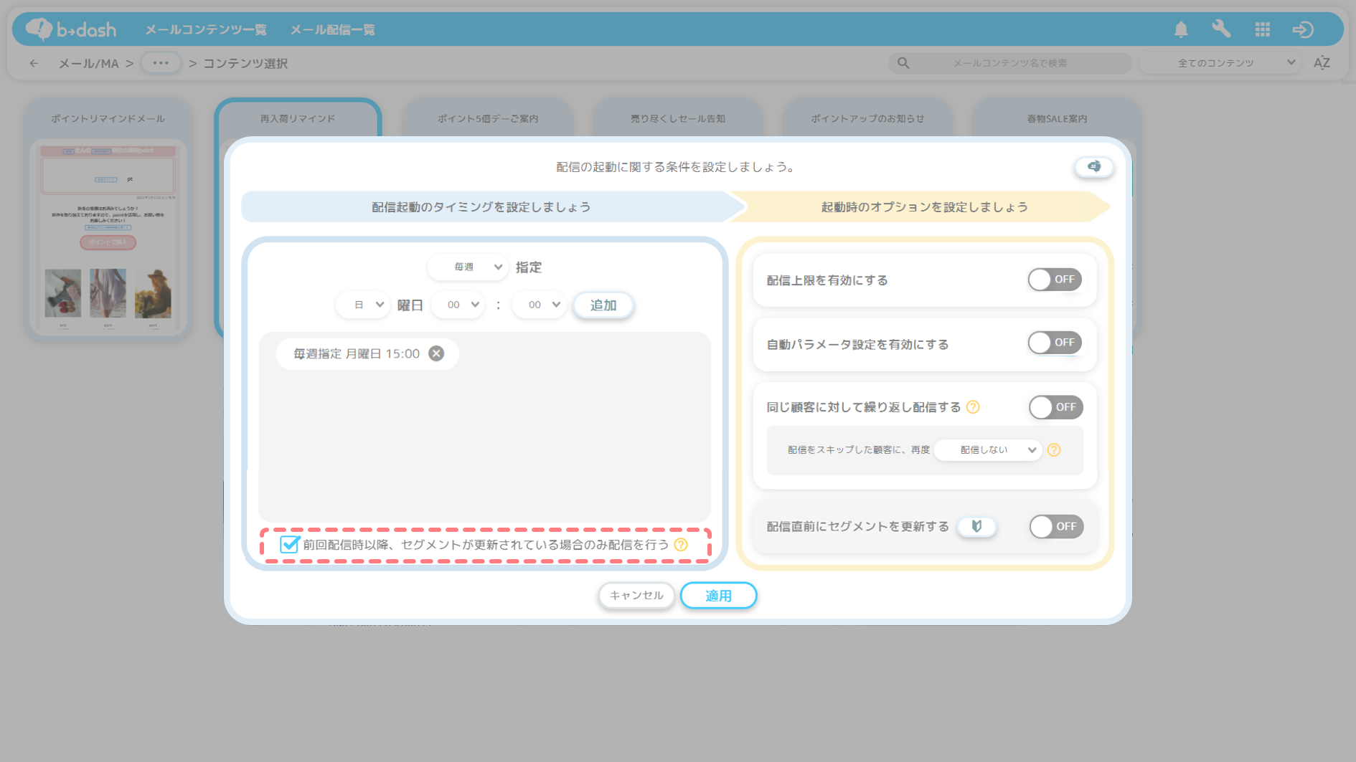
Task: Click メール/MA breadcrumb link
Action: 88,63
